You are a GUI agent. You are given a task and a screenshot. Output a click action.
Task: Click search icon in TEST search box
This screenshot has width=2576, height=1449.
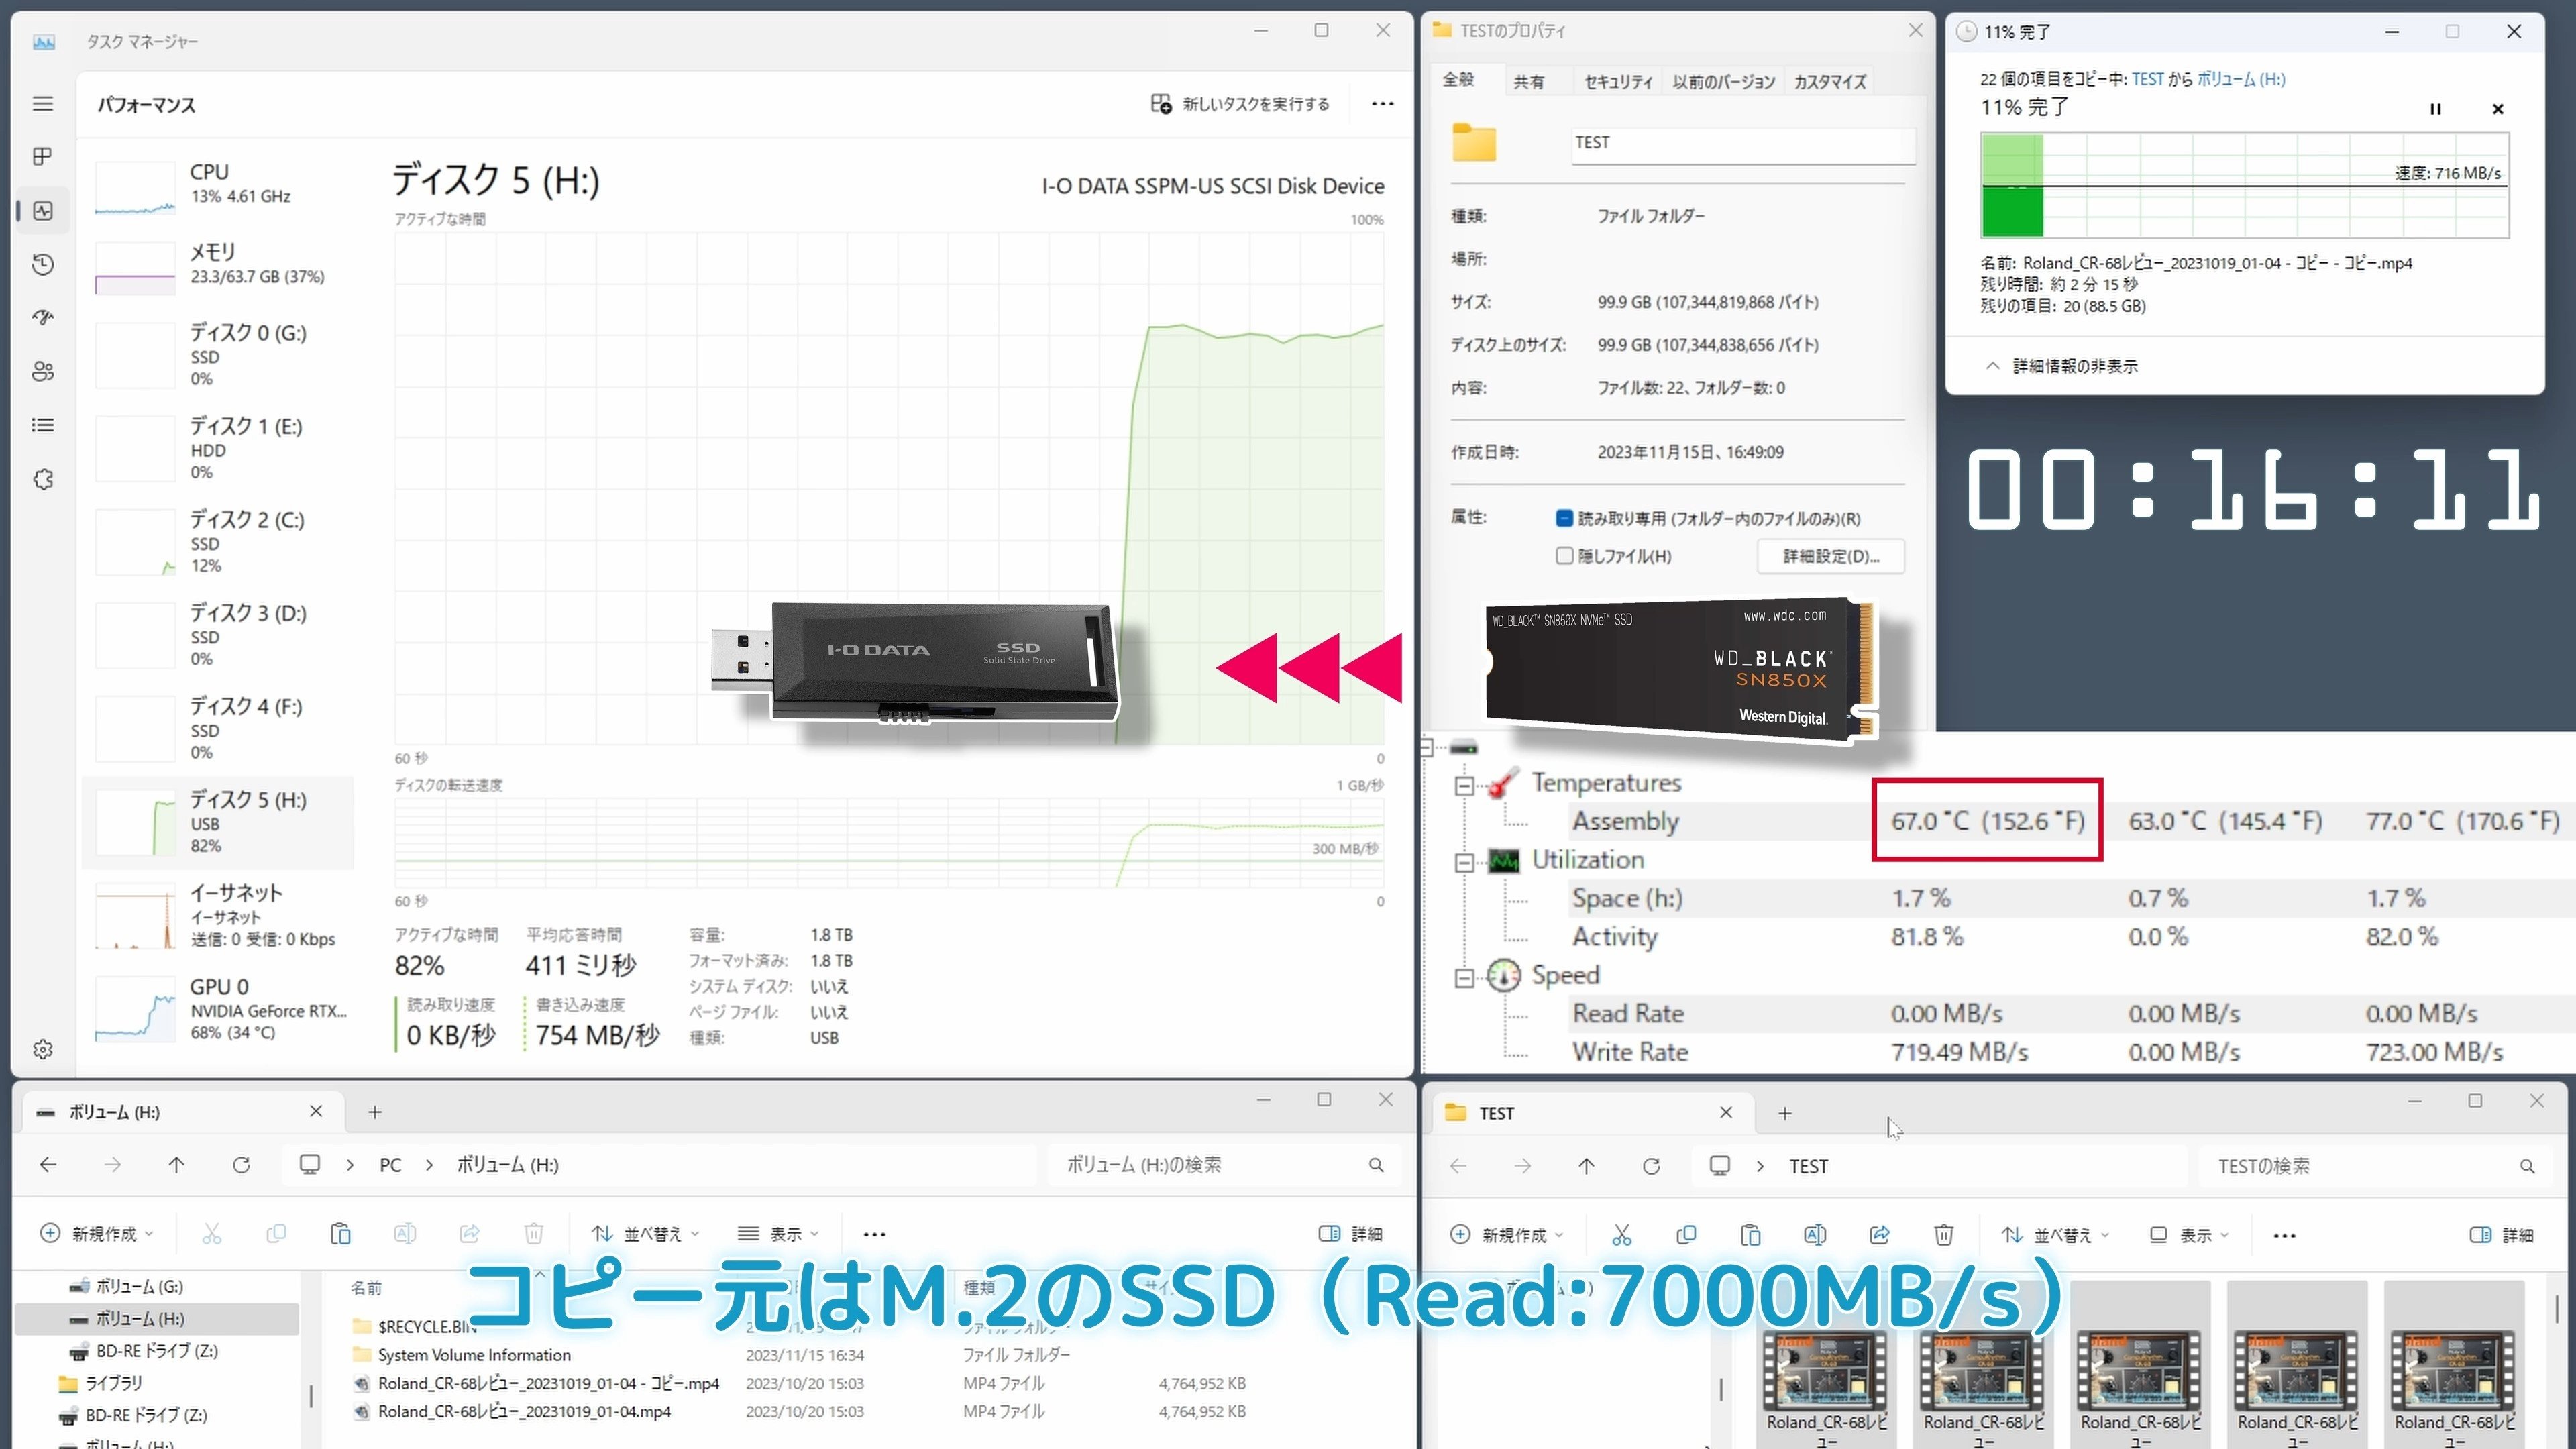tap(2527, 1166)
